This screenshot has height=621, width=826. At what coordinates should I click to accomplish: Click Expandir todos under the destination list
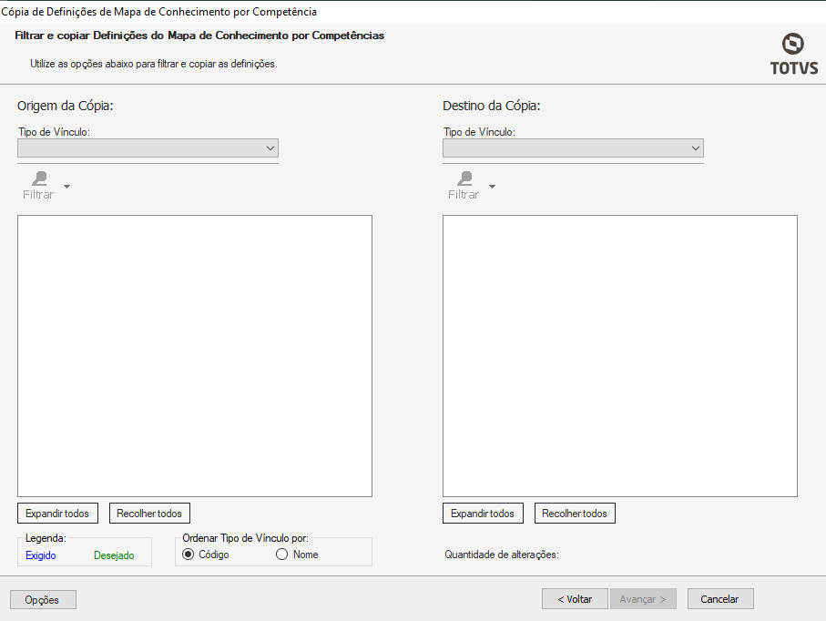(483, 514)
